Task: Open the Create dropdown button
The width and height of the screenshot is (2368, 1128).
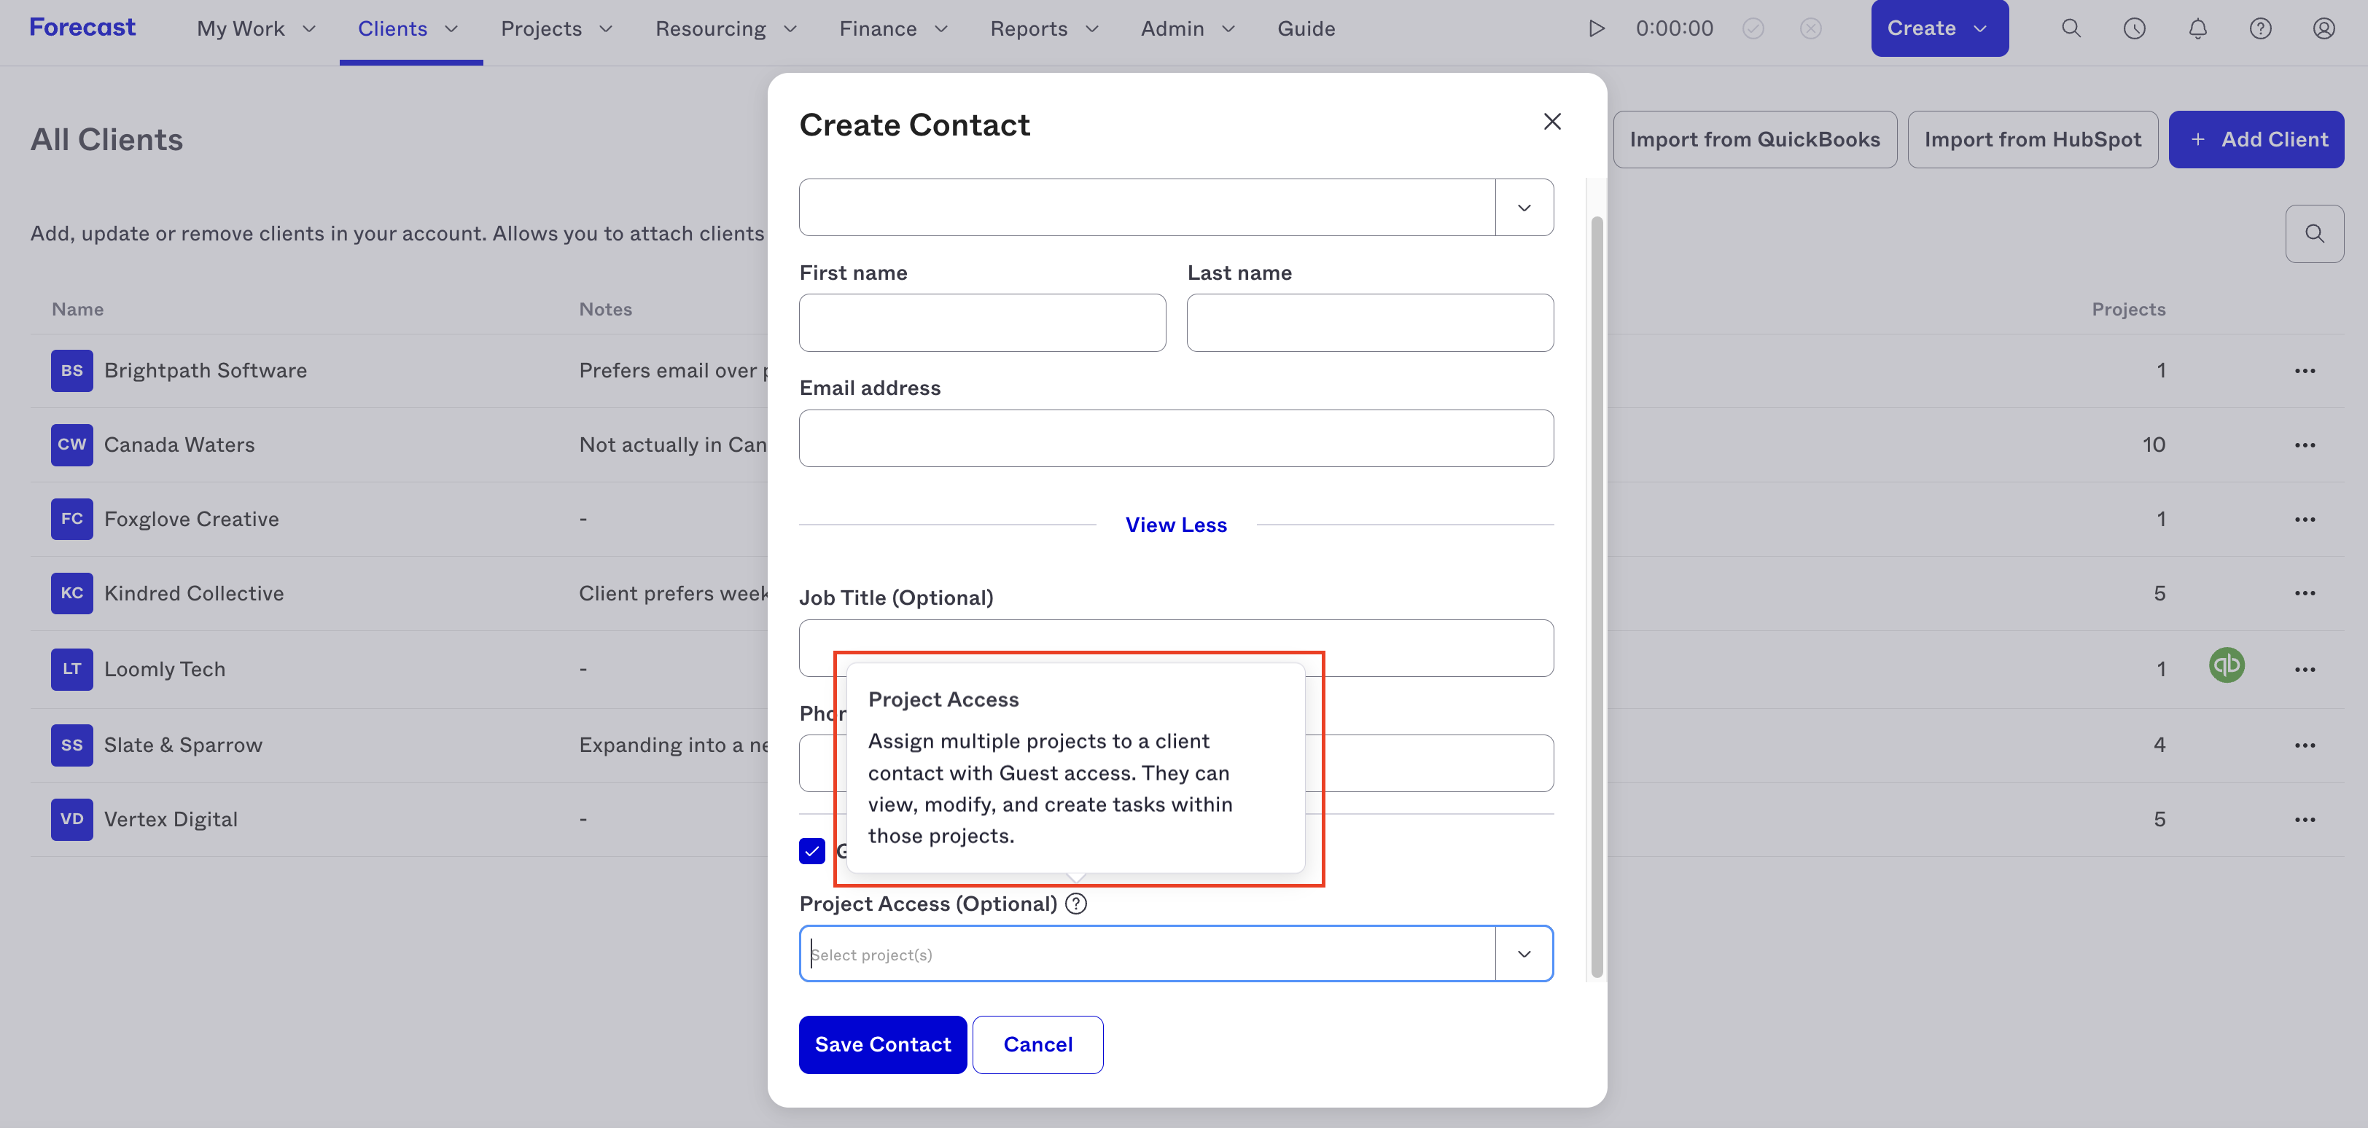Action: [x=1939, y=28]
